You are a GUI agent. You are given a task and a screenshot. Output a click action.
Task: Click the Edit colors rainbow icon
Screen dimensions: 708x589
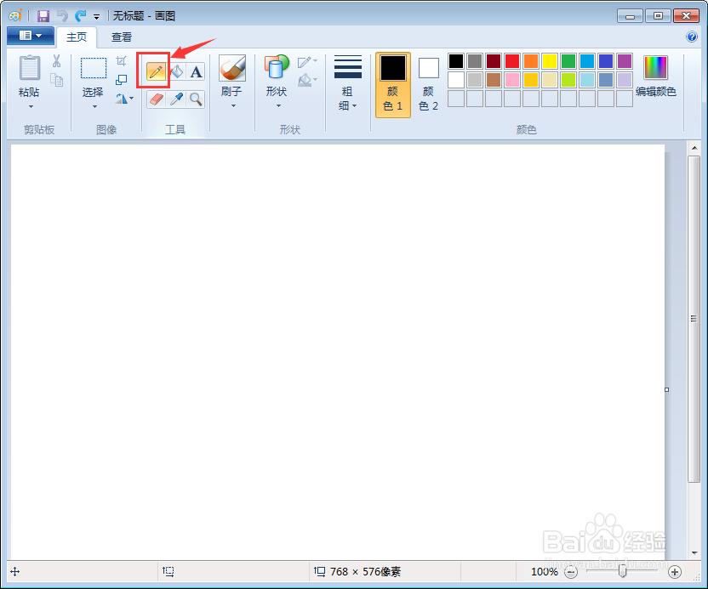pyautogui.click(x=655, y=68)
